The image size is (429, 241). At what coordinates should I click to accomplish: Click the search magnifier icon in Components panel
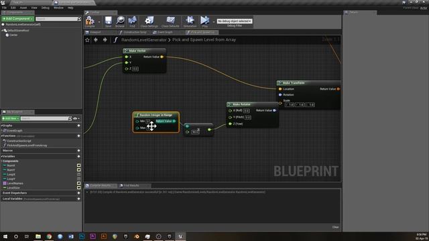click(x=79, y=19)
